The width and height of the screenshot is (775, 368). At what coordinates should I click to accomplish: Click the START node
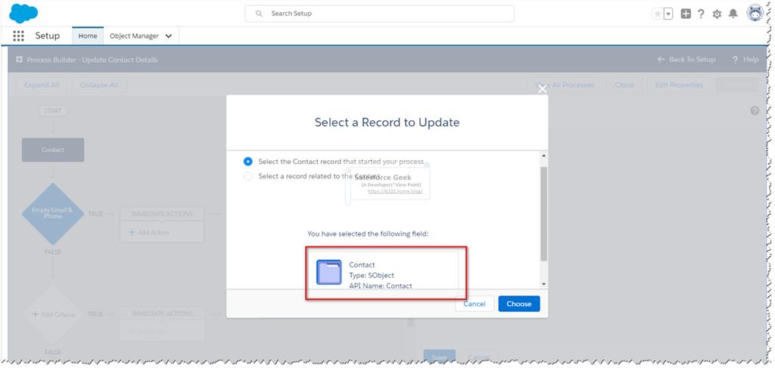[53, 111]
